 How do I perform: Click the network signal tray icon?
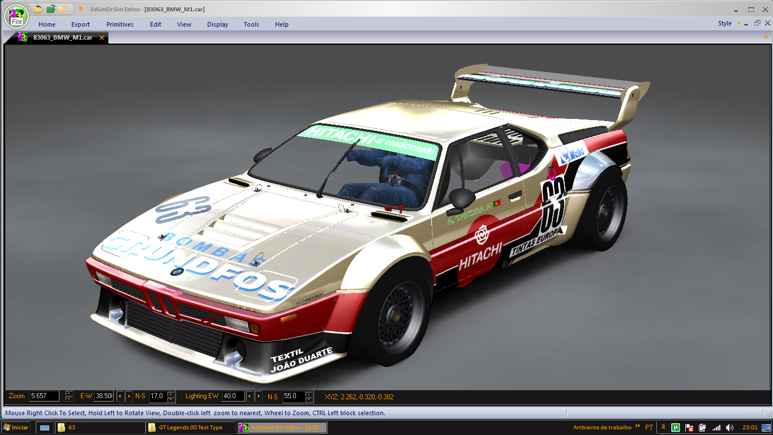coord(716,428)
